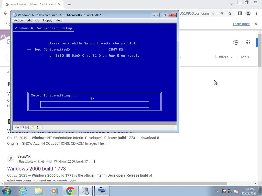Click the hard disk activity icon in Virtual PC status bar
262x196 pixels.
coord(17,128)
